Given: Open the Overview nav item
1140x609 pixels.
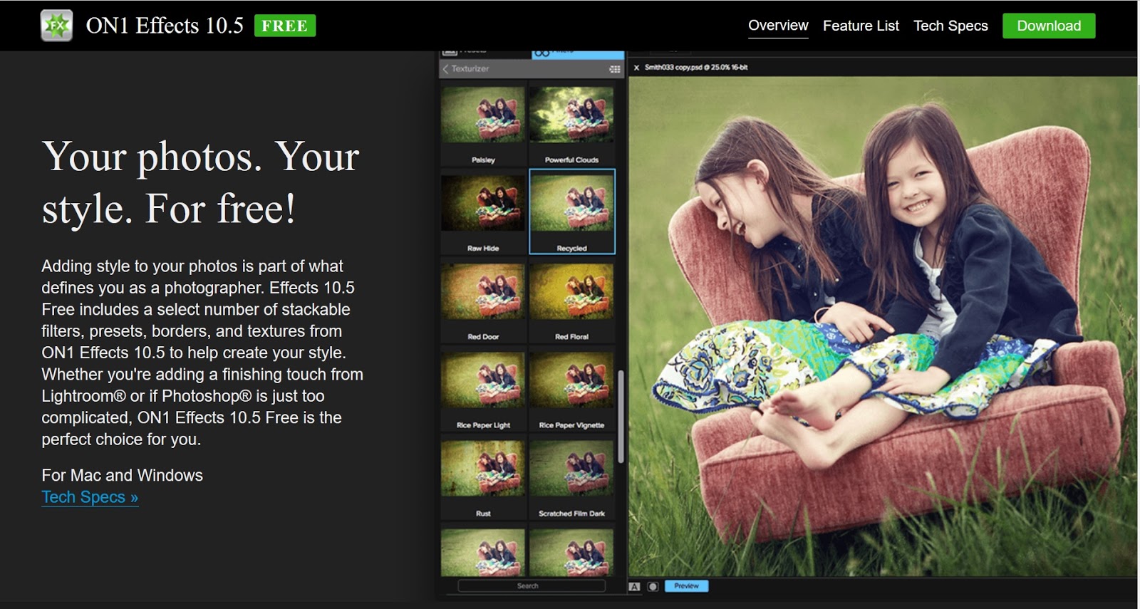Looking at the screenshot, I should tap(778, 26).
